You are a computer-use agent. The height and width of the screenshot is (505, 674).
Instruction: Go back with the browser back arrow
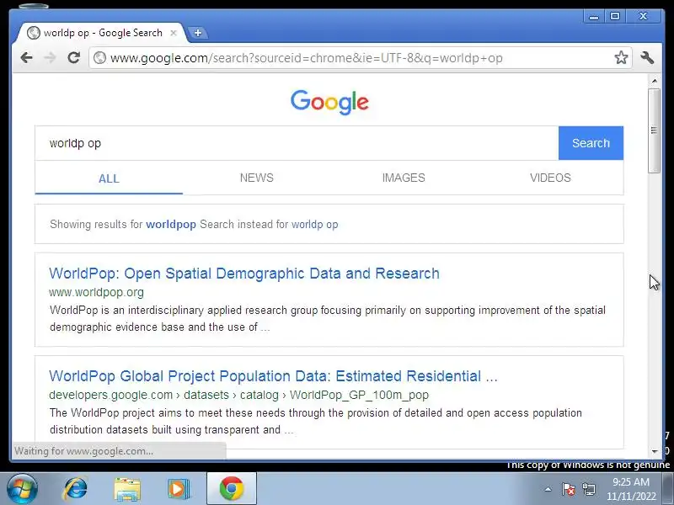pyautogui.click(x=27, y=57)
